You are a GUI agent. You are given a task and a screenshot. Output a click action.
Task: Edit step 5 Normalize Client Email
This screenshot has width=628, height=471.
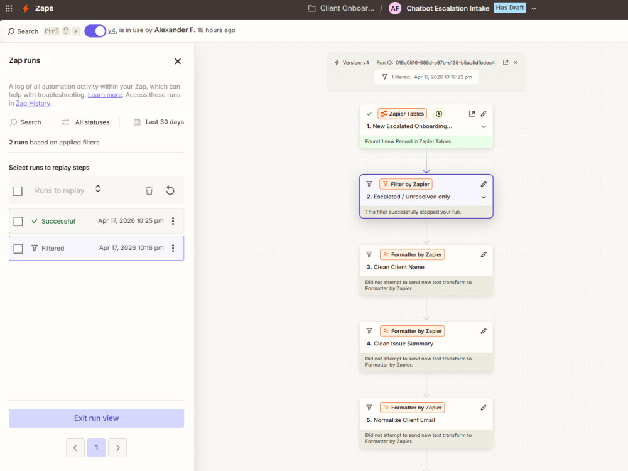[484, 408]
